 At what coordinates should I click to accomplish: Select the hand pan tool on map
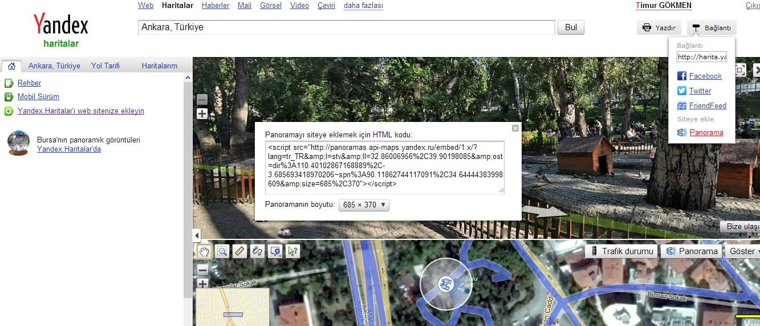(204, 251)
